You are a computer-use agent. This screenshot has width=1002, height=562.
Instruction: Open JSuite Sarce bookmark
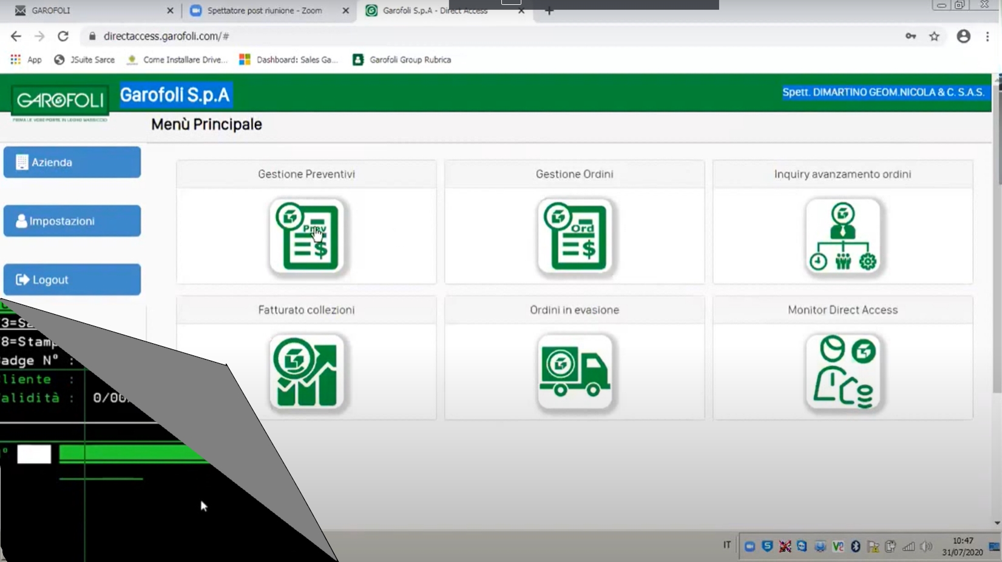pyautogui.click(x=84, y=59)
